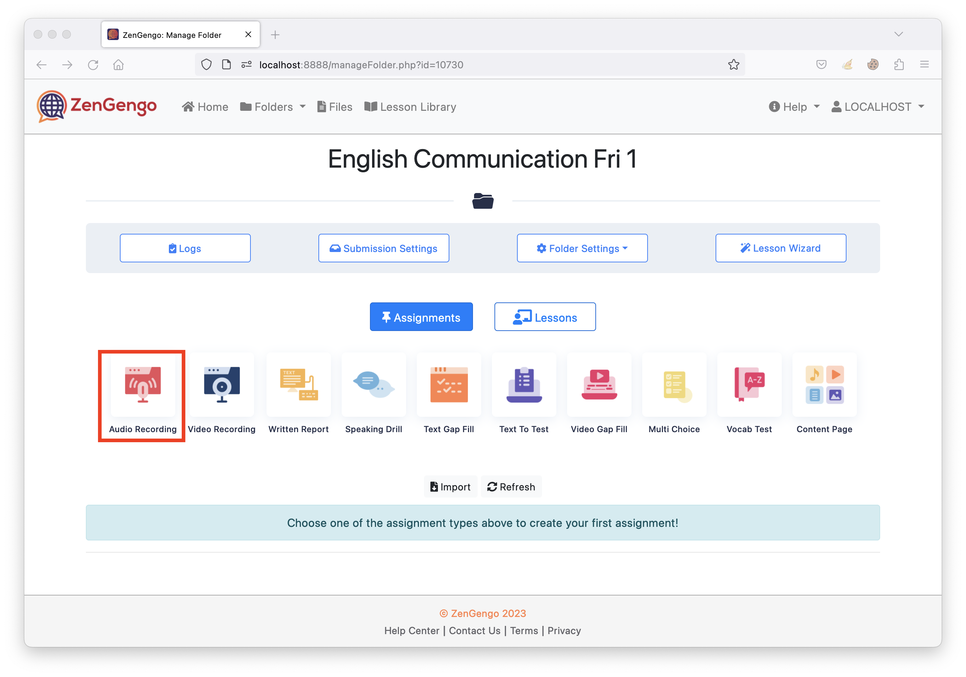Viewport: 966px width, 677px height.
Task: Select the Text Gap Fill icon
Action: (449, 385)
